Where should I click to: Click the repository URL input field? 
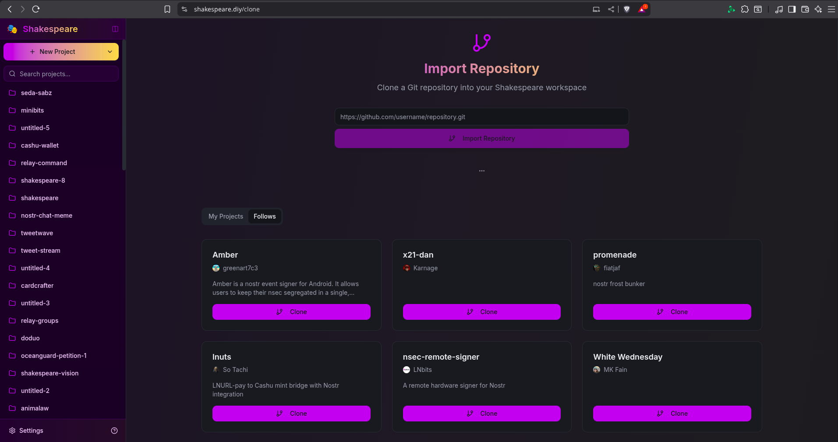tap(481, 117)
